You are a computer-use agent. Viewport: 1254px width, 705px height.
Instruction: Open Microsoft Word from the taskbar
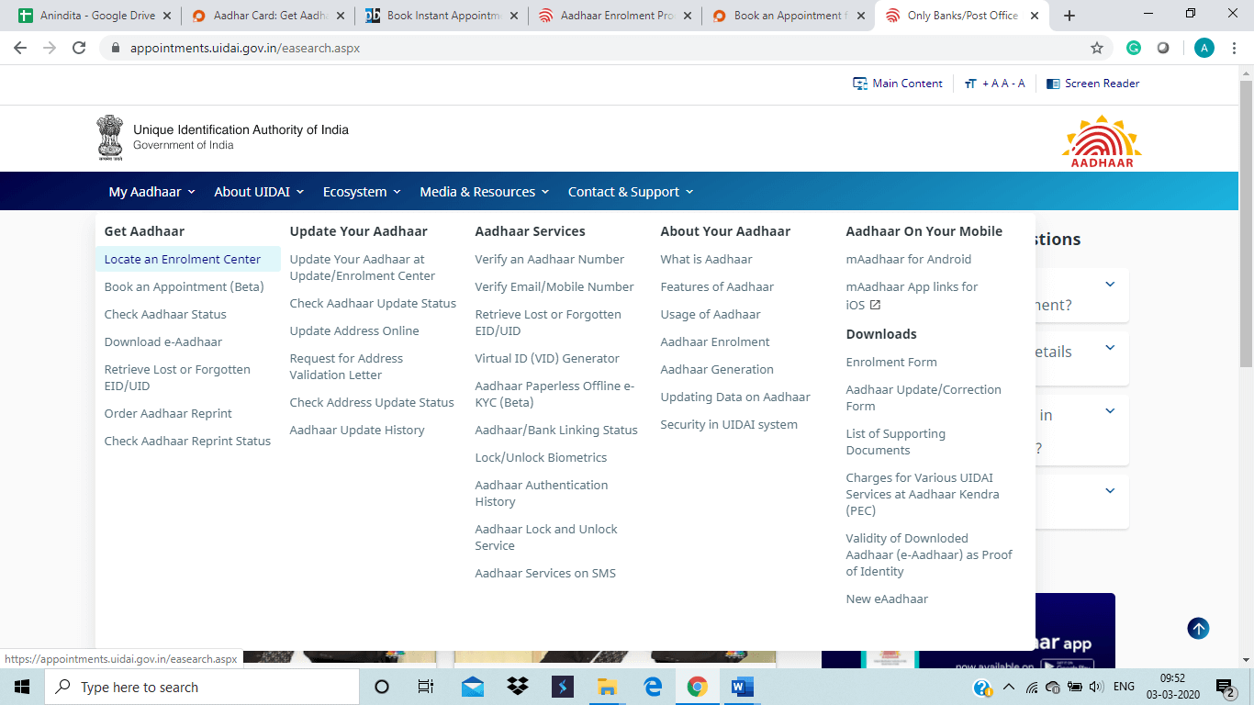742,687
